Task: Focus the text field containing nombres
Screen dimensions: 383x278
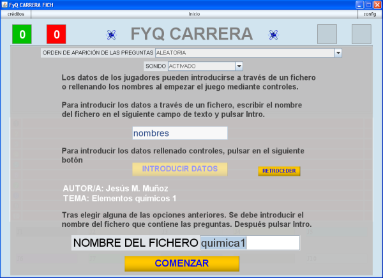Action: [179, 133]
